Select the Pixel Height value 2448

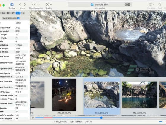coord(18,49)
